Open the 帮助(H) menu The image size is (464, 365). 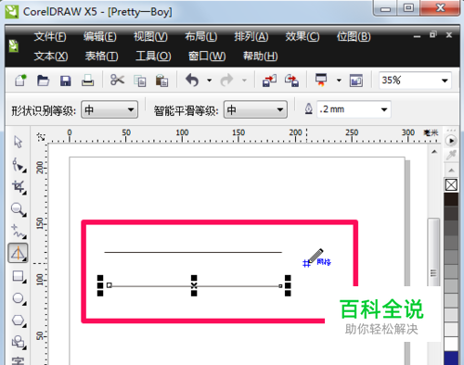(260, 57)
